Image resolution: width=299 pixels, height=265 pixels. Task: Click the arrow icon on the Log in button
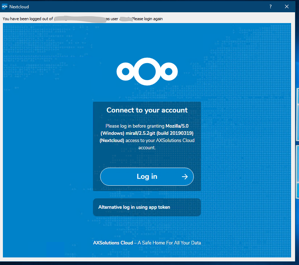(x=184, y=177)
